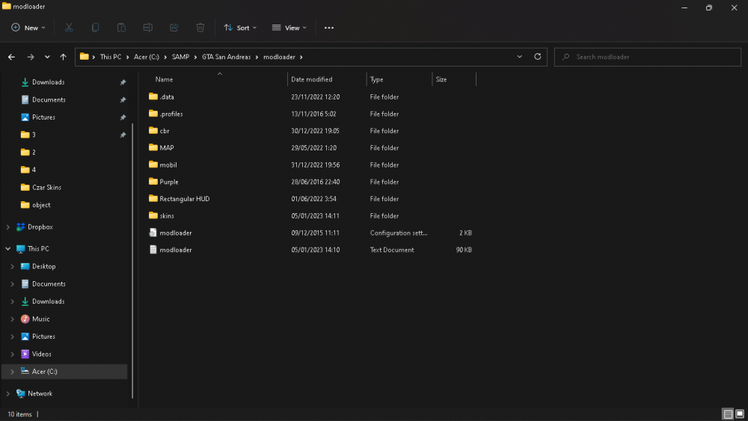Click the Delete trash can icon
The image size is (748, 421).
pyautogui.click(x=200, y=28)
